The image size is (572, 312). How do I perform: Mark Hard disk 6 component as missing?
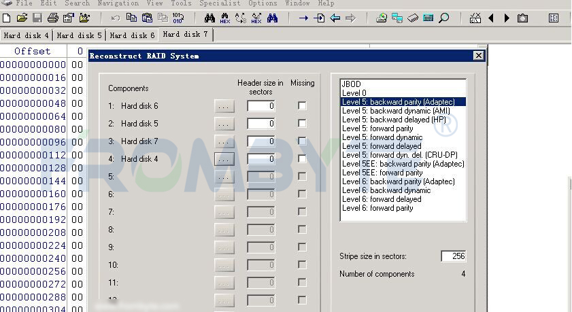pos(302,106)
